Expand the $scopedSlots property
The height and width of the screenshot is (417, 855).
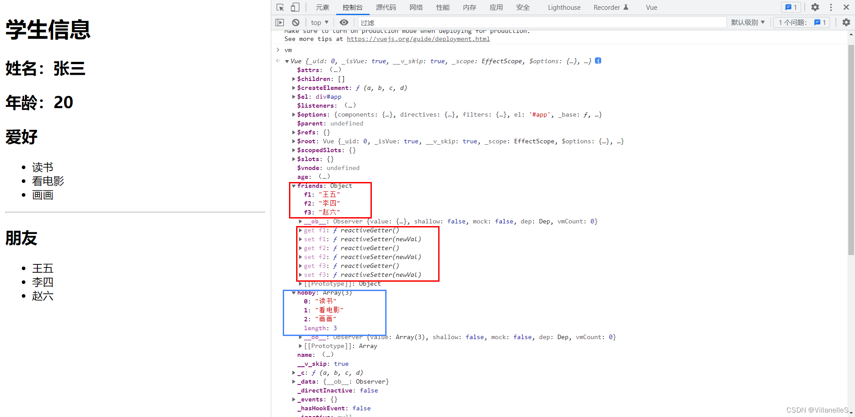[x=293, y=150]
